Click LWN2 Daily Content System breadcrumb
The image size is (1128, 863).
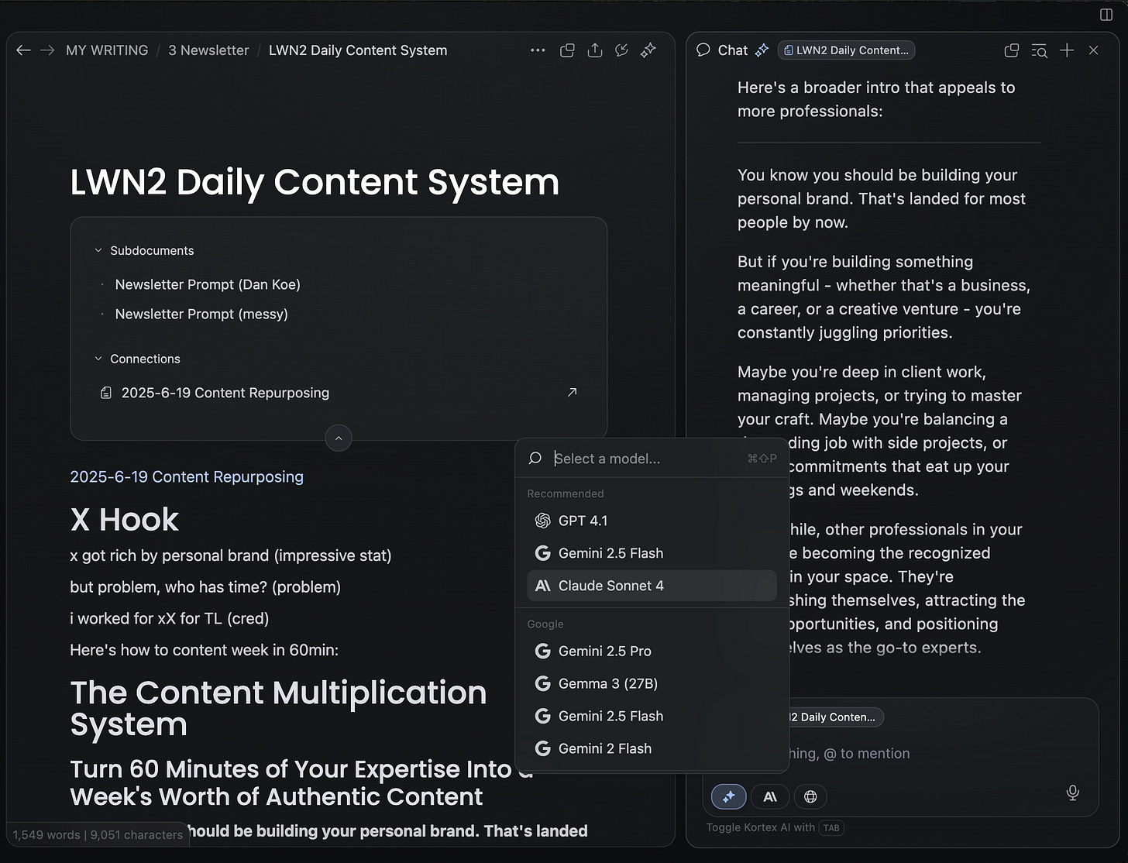[358, 50]
